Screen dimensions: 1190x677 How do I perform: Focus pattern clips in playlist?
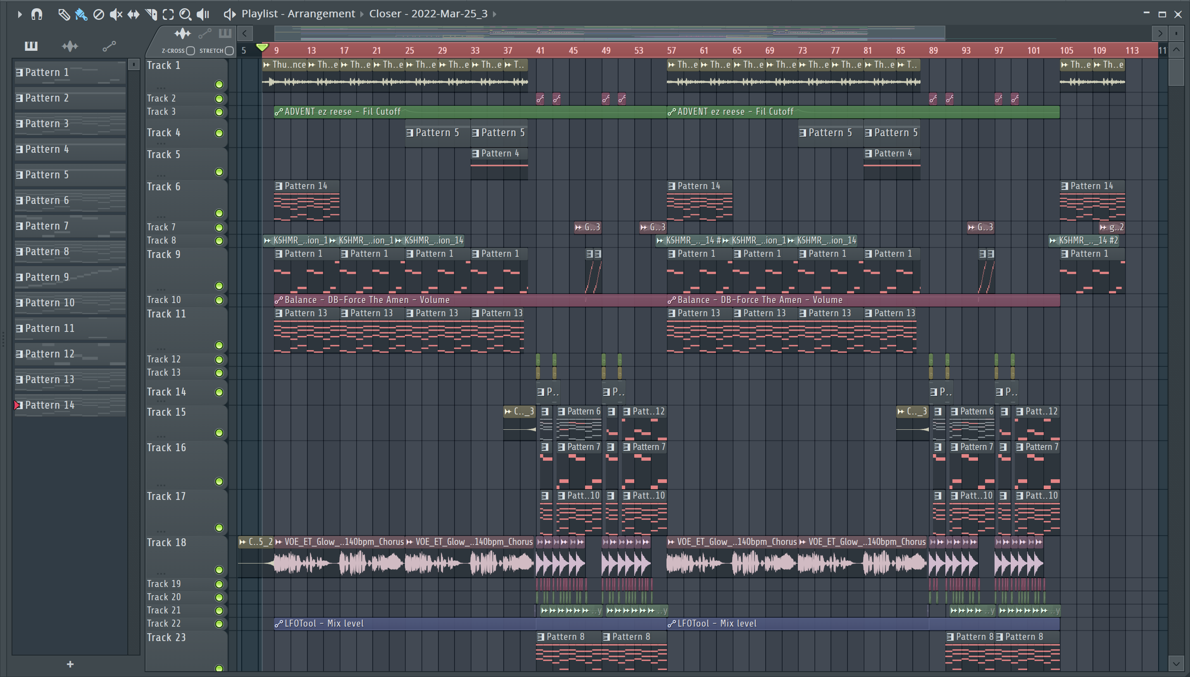point(225,33)
